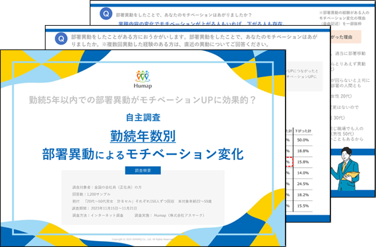Click the 15.5% value in bottom row

tap(303, 206)
